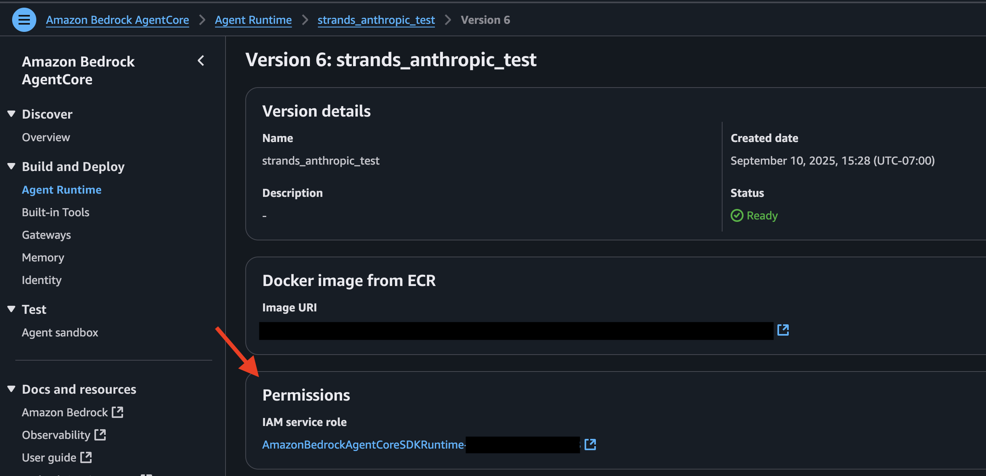
Task: Collapse the Discover section
Action: click(11, 114)
